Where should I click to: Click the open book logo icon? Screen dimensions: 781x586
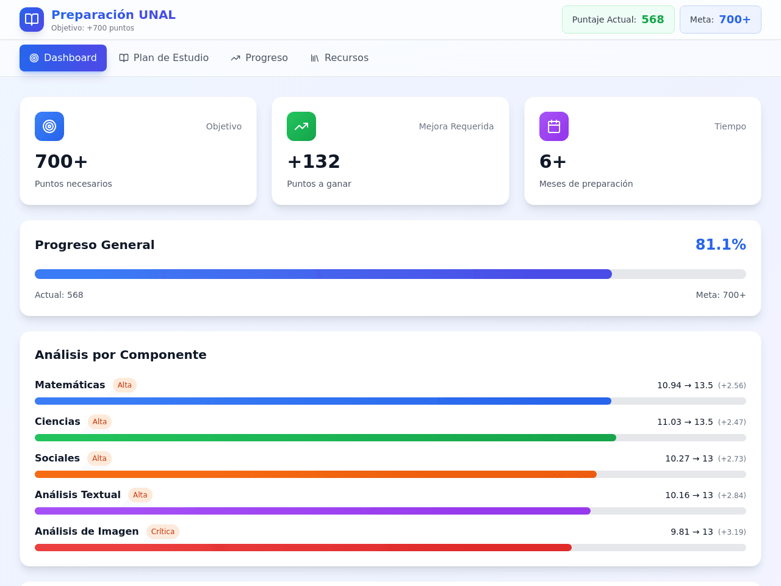point(32,20)
